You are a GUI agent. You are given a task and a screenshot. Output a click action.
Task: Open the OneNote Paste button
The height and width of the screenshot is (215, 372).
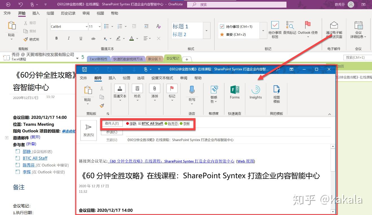11,30
